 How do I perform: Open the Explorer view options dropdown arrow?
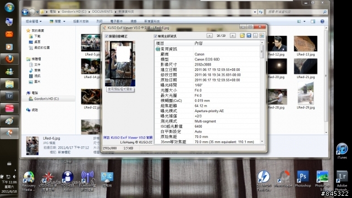coord(304,21)
